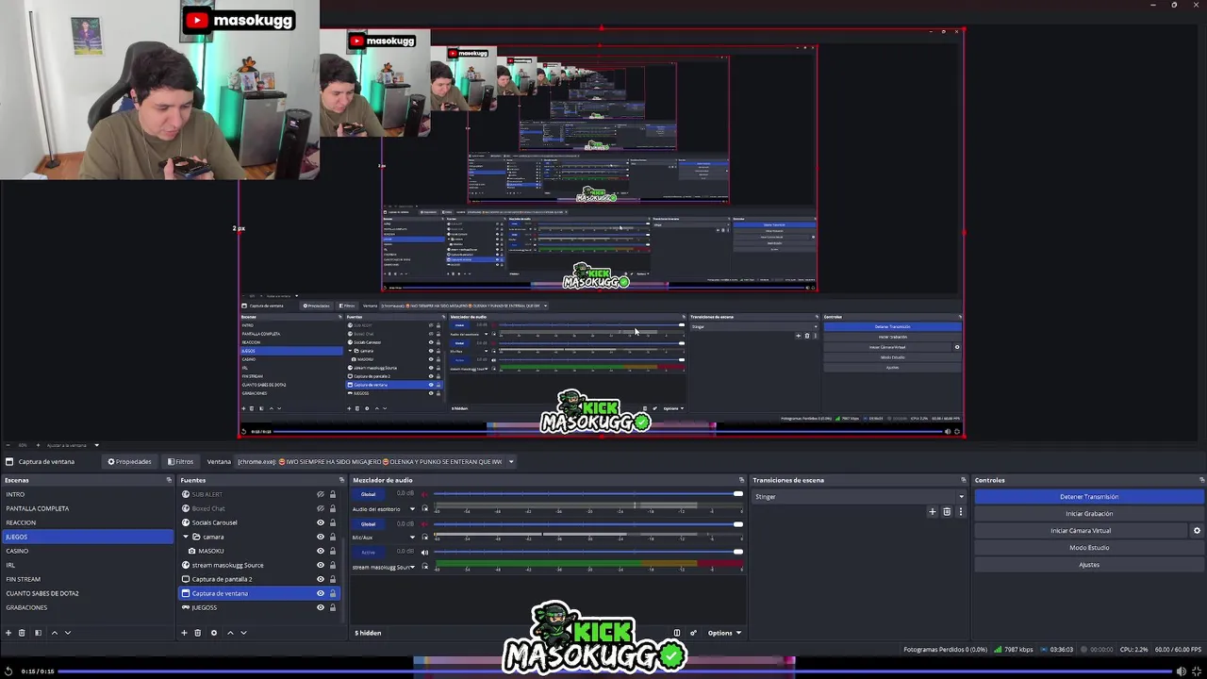Screen dimensions: 1207x679
Task: Open scene filters icon in Escenas toolbar
Action: coord(38,633)
